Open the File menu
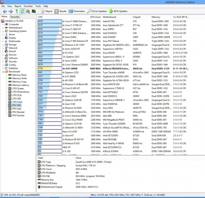This screenshot has height=198, width=205. [x=3, y=6]
